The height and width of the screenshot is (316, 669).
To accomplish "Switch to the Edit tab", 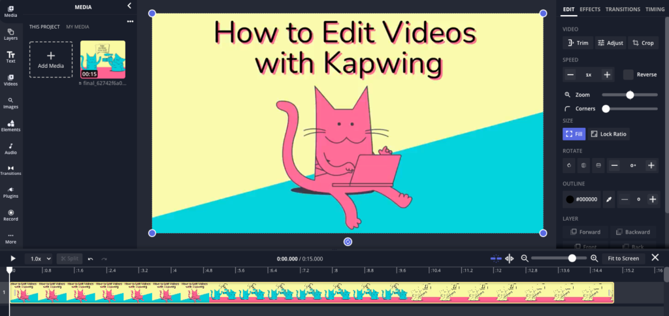I will pyautogui.click(x=569, y=9).
